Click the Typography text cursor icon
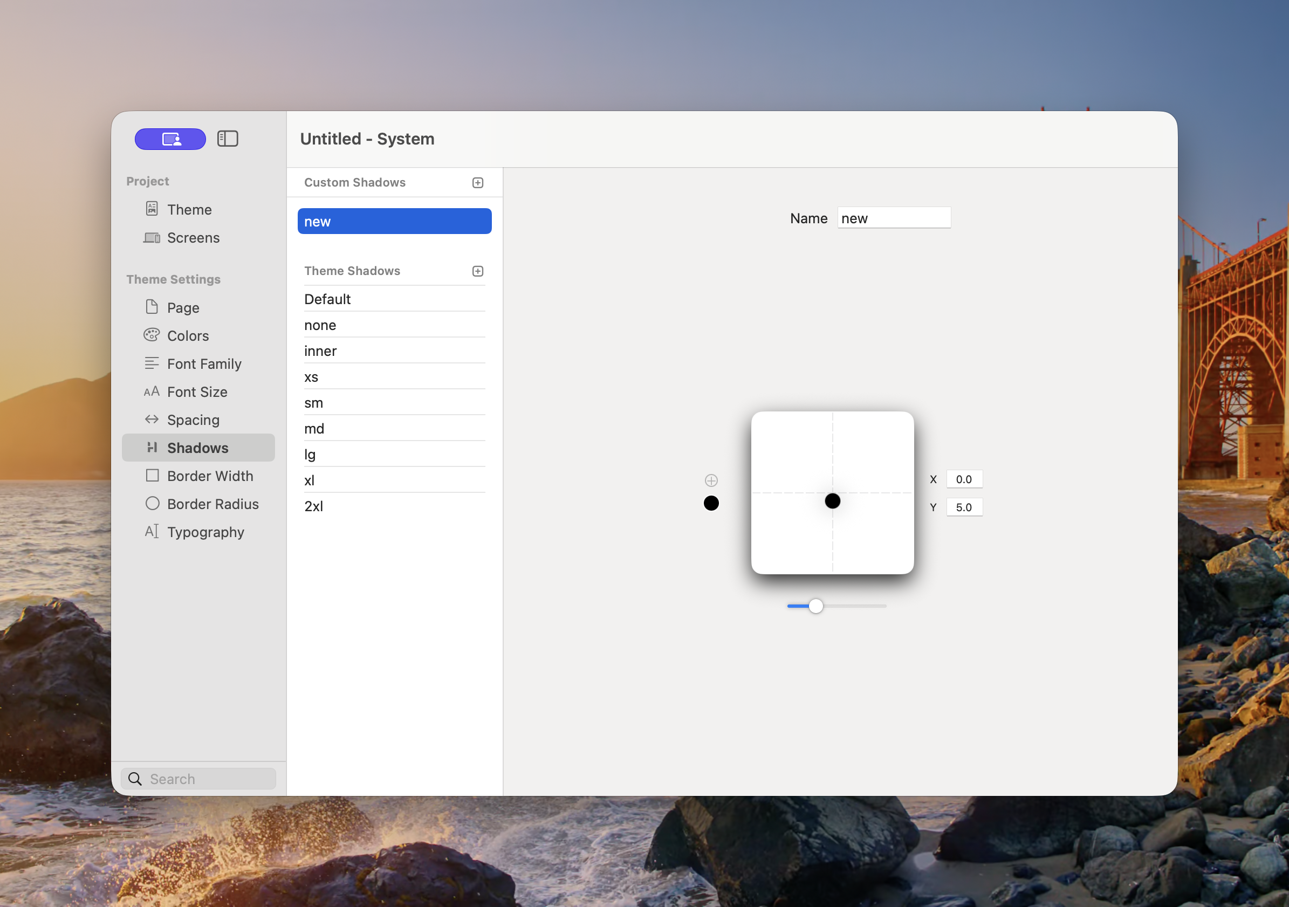Viewport: 1289px width, 907px height. 152,531
